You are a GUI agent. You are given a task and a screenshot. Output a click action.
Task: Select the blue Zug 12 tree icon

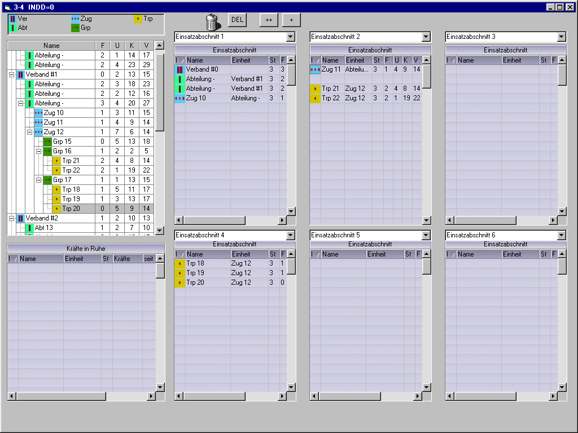(x=39, y=132)
